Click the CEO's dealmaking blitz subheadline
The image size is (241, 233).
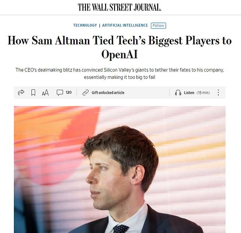coord(119,73)
